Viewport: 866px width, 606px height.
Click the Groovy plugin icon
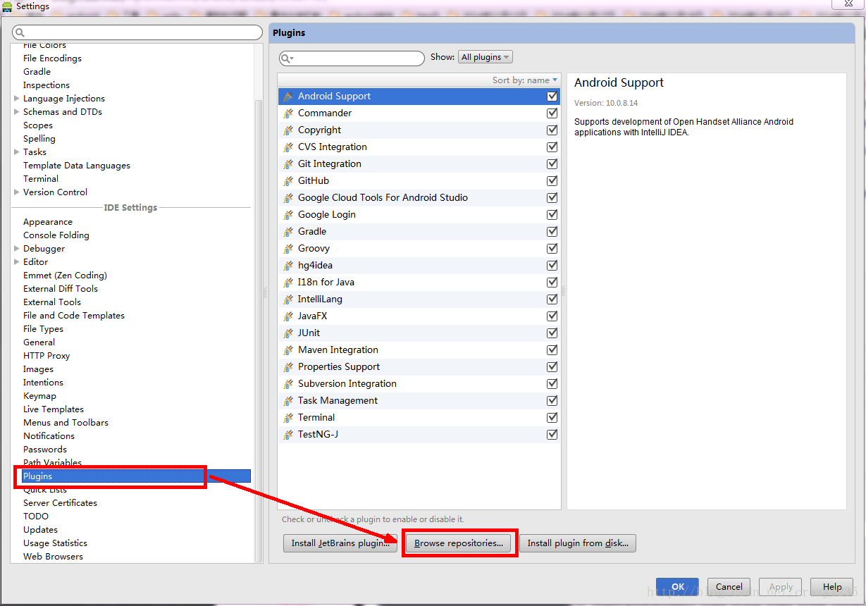tap(288, 249)
